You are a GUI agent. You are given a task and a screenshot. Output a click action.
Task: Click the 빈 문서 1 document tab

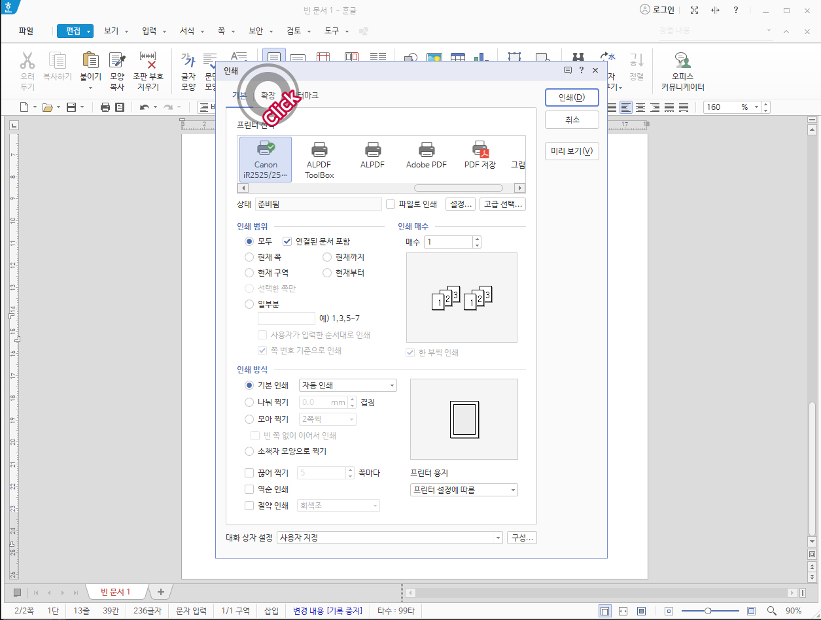(x=115, y=592)
